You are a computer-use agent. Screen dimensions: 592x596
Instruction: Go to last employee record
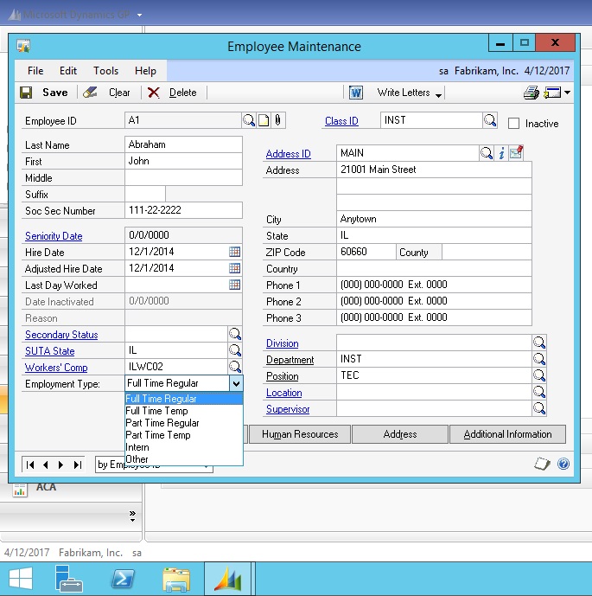pyautogui.click(x=78, y=465)
